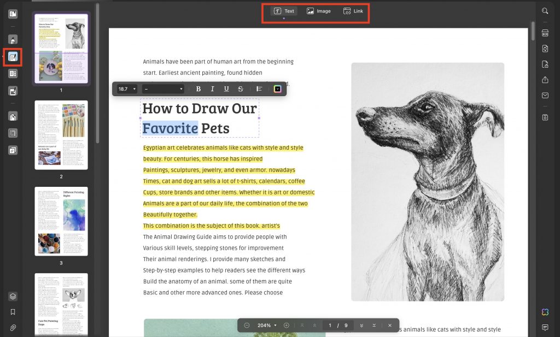Image resolution: width=560 pixels, height=337 pixels.
Task: Click the Text button in the top toolbar
Action: (284, 11)
